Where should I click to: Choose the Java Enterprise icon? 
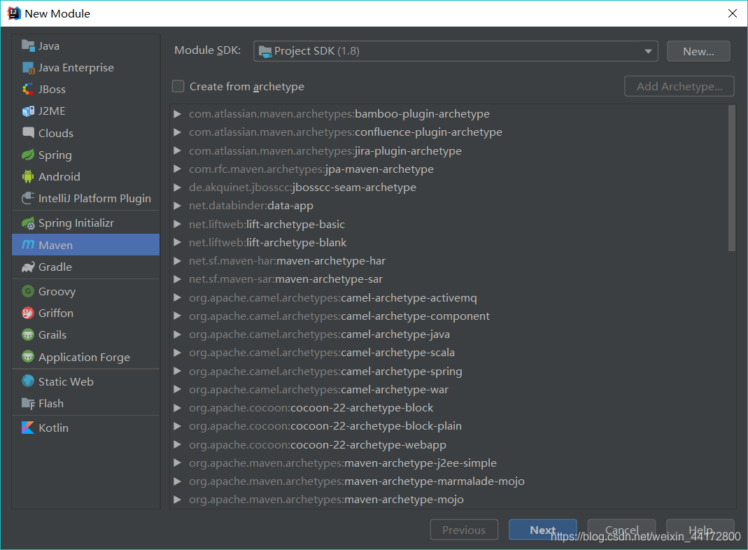tap(28, 68)
